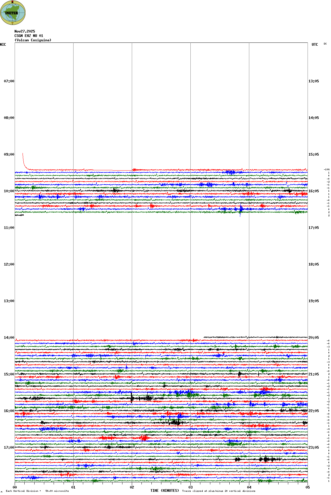This screenshot has width=331, height=495.
Task: Select the CSGN EHZ NU 01 station text
Action: 29,36
